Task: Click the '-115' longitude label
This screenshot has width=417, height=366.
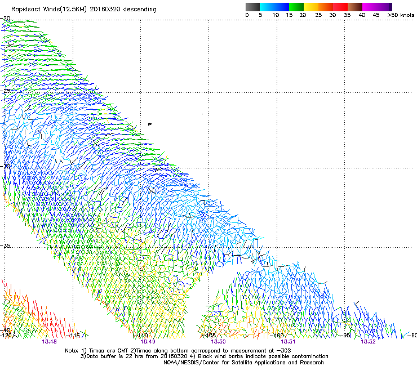Action: click(x=73, y=335)
